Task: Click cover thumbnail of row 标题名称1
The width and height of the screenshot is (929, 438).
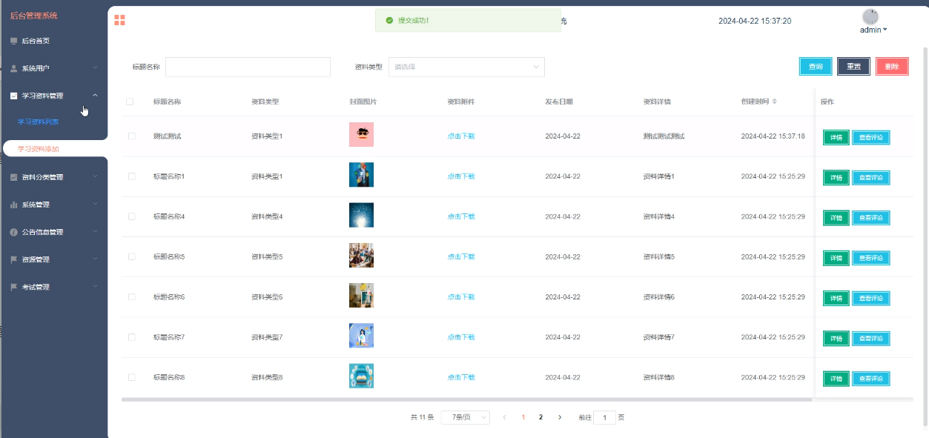Action: (x=361, y=175)
